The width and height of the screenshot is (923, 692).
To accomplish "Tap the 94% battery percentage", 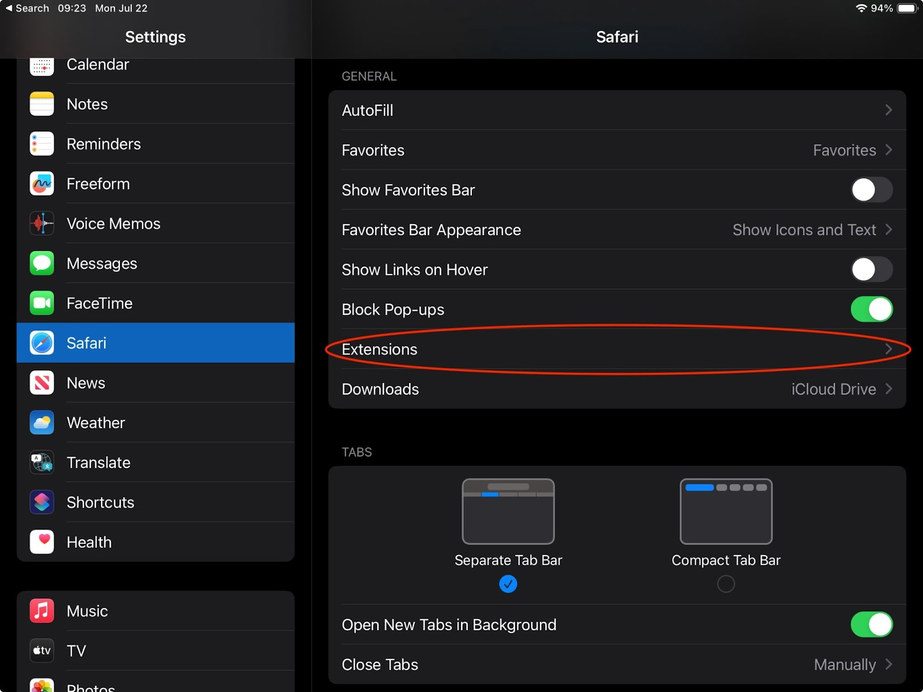I will pyautogui.click(x=881, y=8).
